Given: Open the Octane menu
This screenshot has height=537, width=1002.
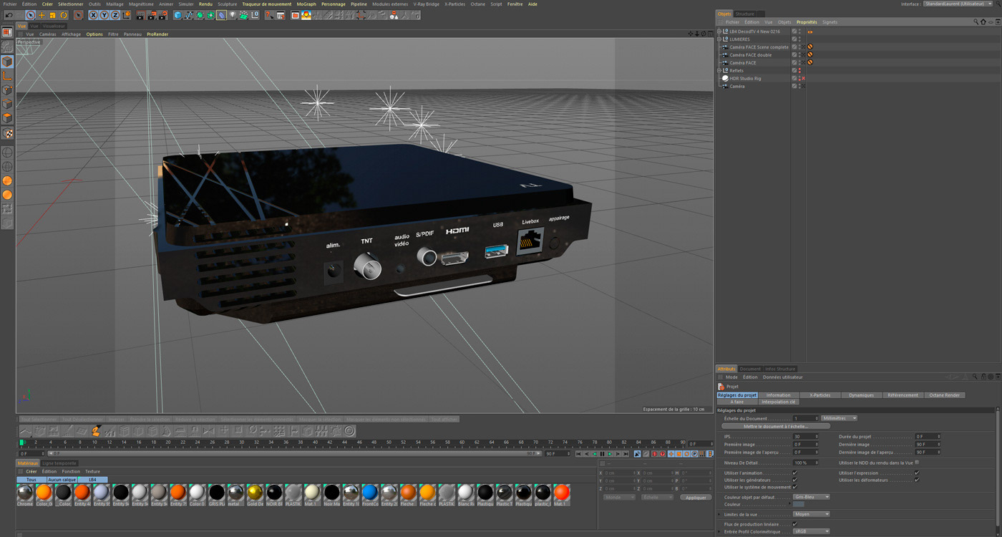Looking at the screenshot, I should (x=477, y=4).
